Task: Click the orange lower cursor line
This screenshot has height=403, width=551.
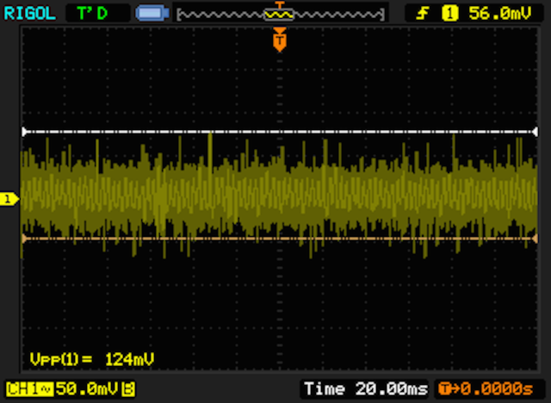Action: coord(280,239)
